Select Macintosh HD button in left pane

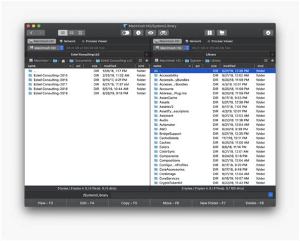pos(42,41)
